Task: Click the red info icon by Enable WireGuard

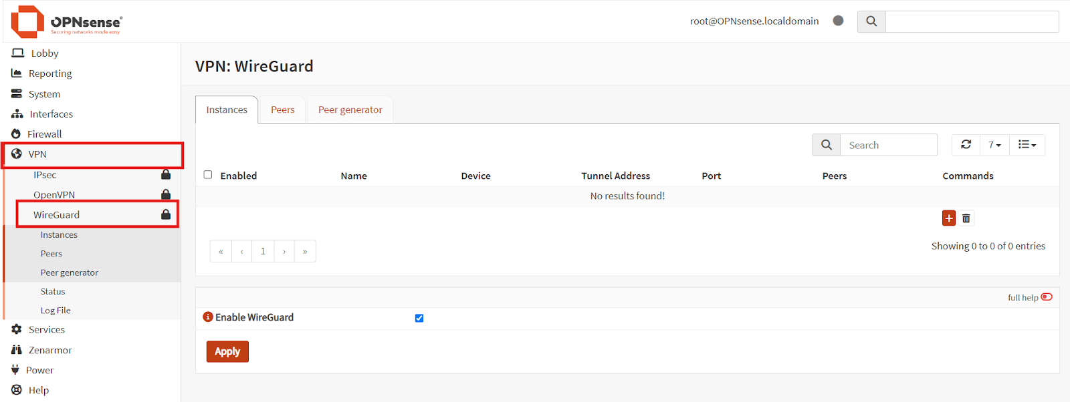Action: (x=208, y=317)
